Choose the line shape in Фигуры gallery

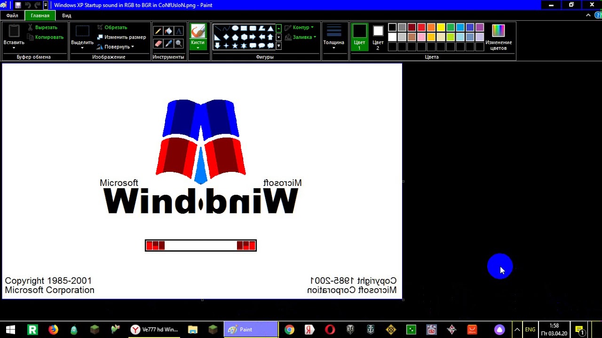pos(217,28)
